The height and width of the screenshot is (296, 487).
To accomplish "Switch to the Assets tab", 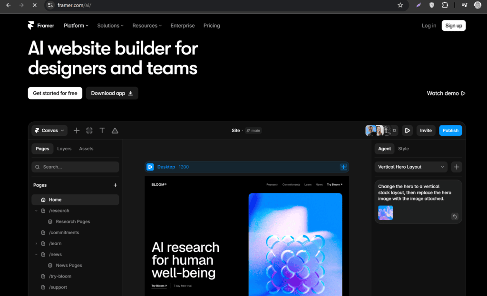I will coord(86,149).
